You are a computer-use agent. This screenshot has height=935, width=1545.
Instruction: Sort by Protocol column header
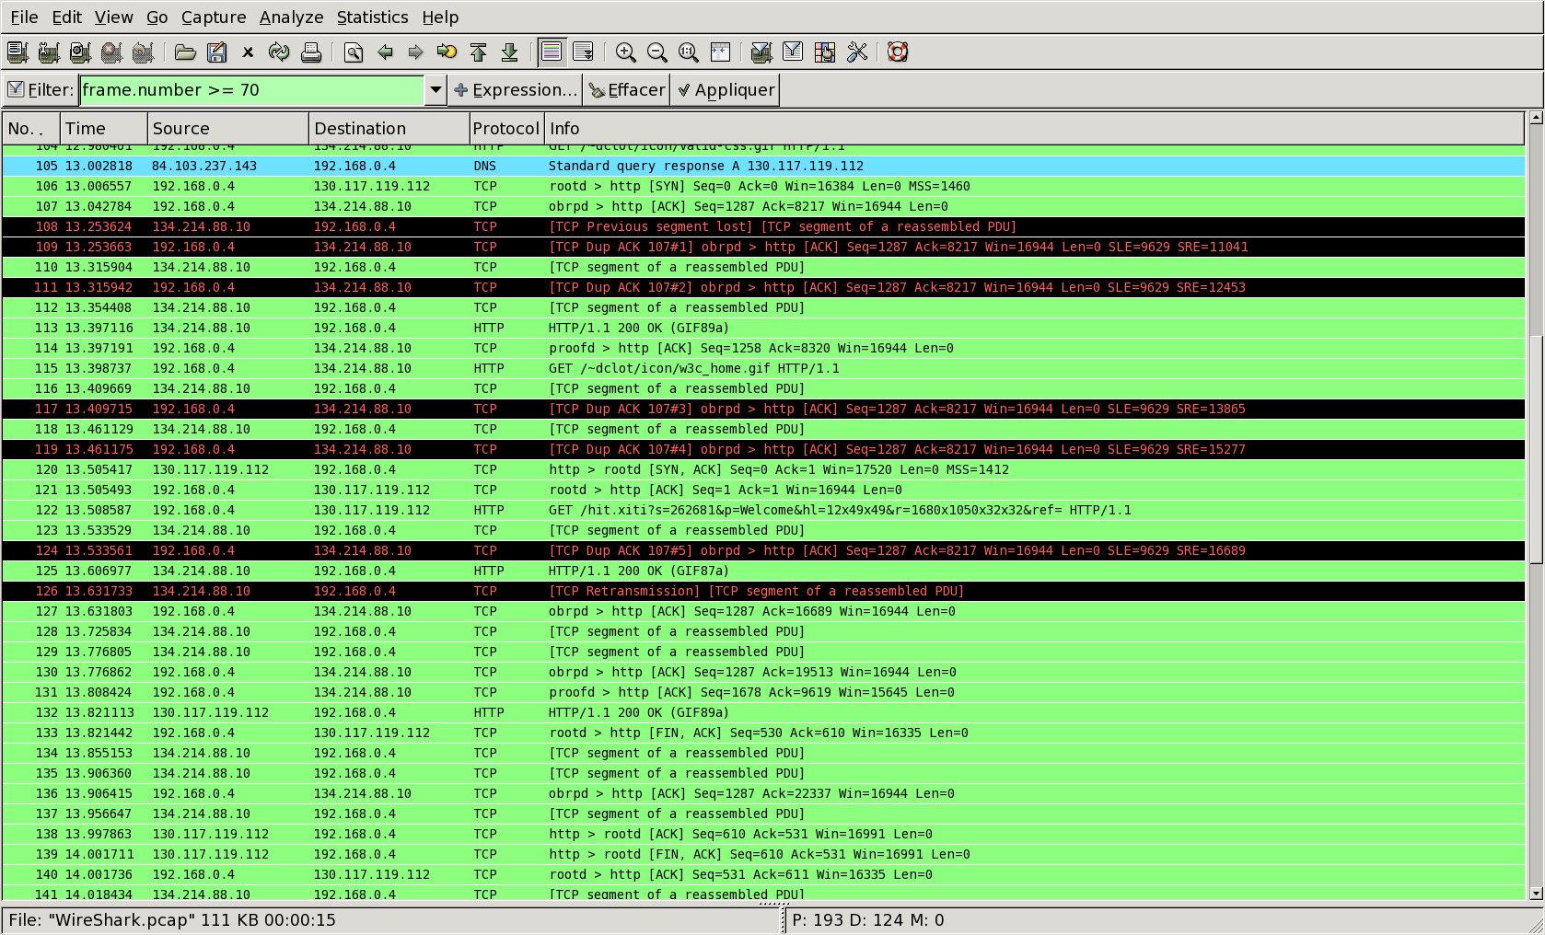(506, 129)
